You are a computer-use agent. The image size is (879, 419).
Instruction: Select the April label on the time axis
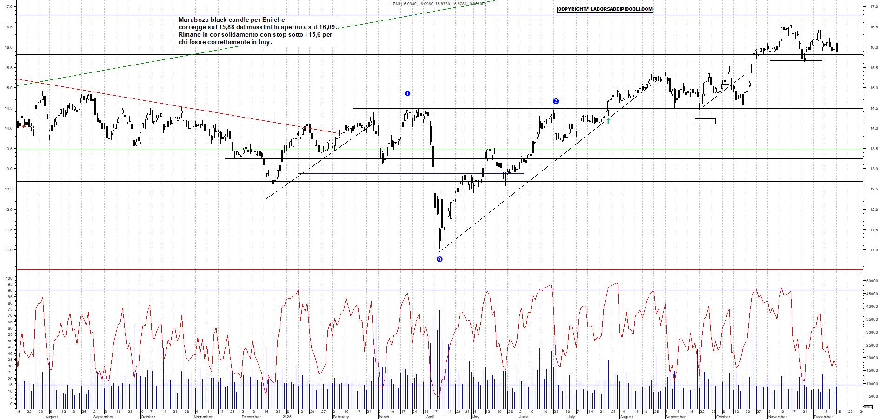click(430, 417)
